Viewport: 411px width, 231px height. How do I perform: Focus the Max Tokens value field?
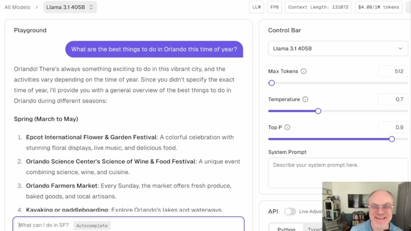tap(393, 71)
